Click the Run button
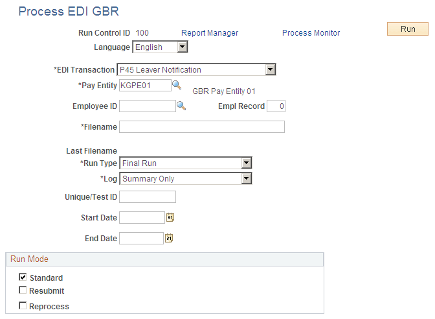The height and width of the screenshot is (319, 435). click(x=408, y=29)
